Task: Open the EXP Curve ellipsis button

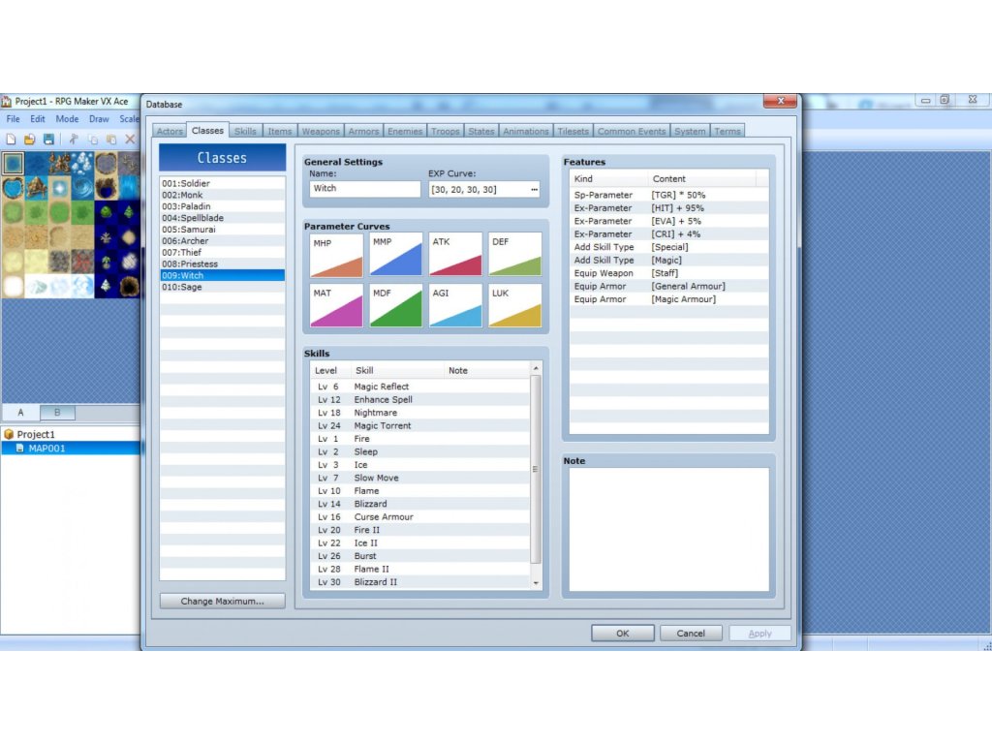Action: 534,189
